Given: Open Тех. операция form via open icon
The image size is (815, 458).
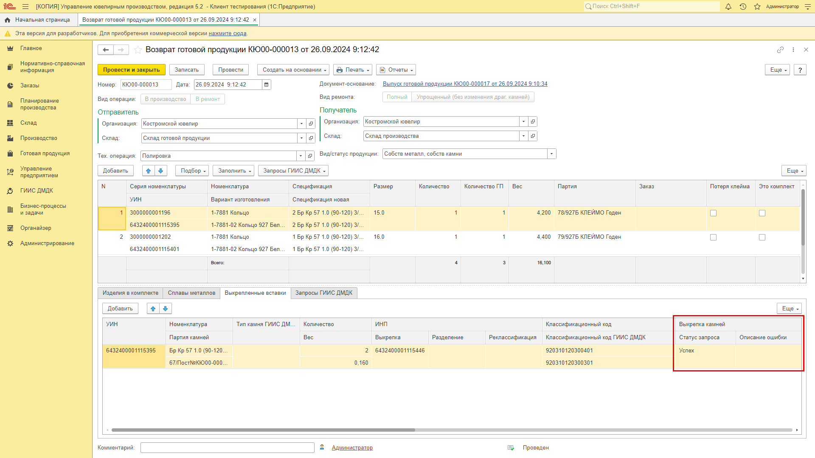Looking at the screenshot, I should tap(310, 156).
